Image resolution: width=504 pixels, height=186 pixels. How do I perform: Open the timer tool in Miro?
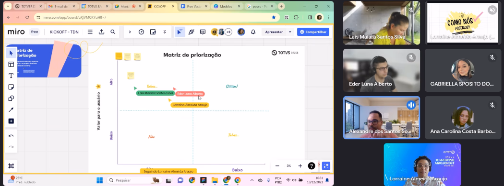pyautogui.click(x=142, y=32)
